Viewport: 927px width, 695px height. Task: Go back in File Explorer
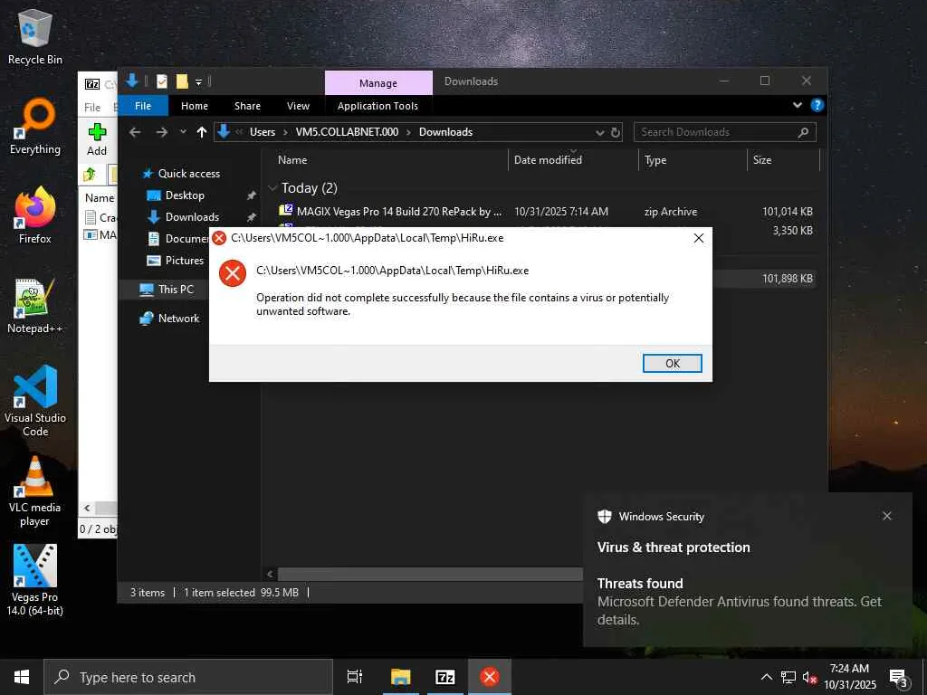135,132
